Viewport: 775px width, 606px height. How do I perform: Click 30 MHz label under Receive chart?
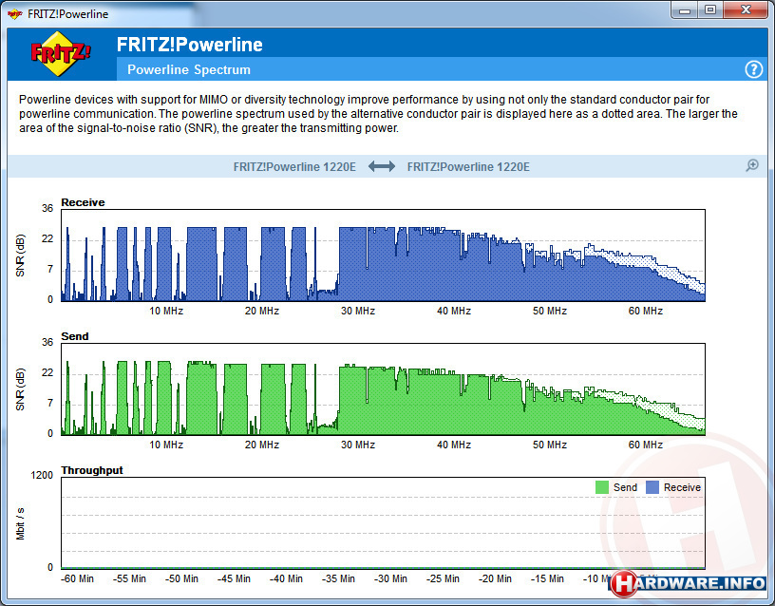coord(358,311)
